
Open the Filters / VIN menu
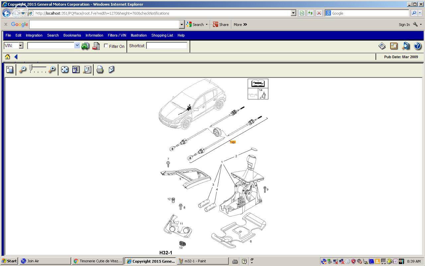[117, 35]
